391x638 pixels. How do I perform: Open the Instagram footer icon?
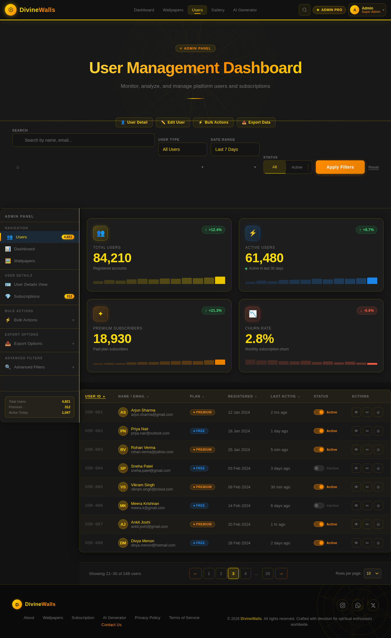coord(342,605)
